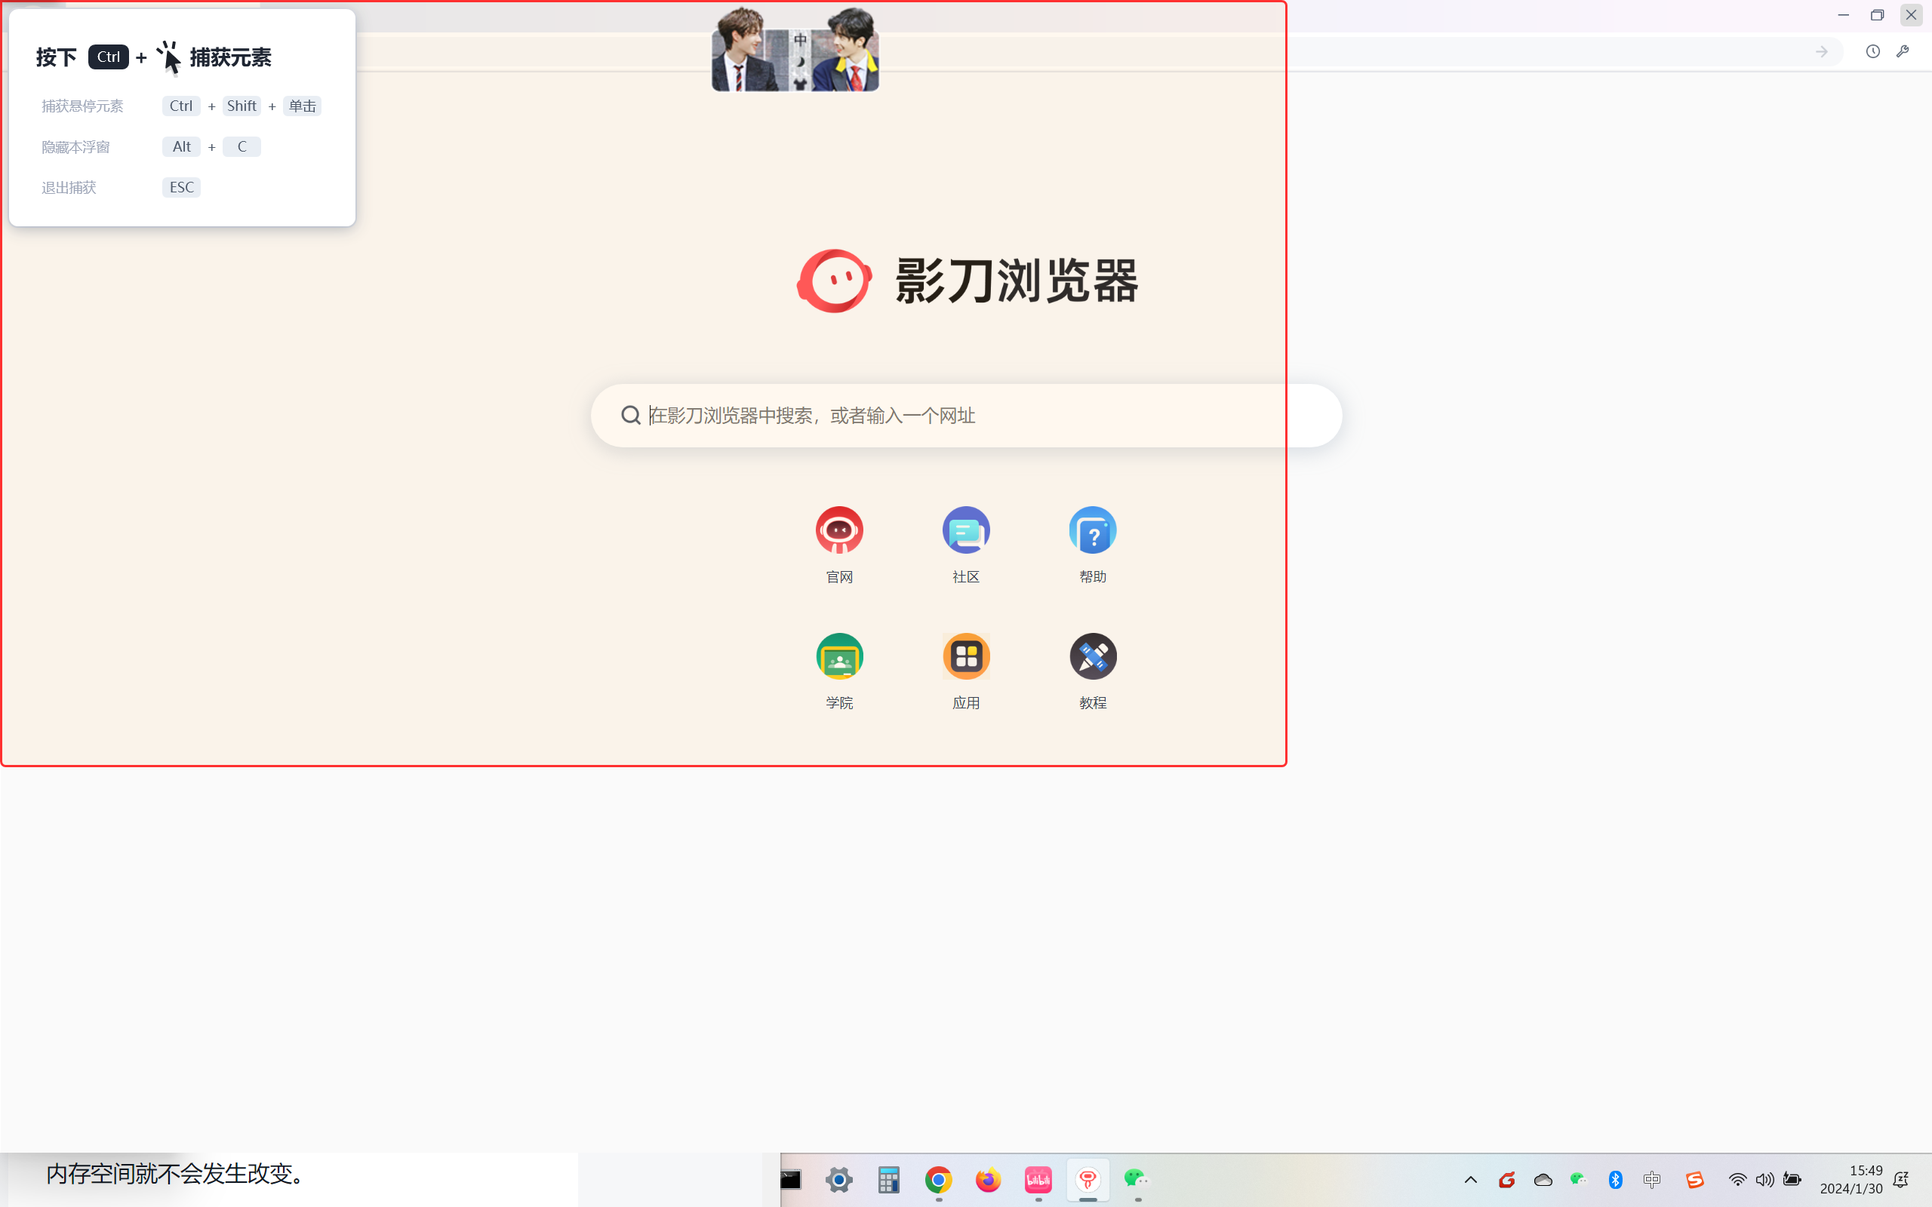
Task: Expand hidden system tray icons chevron
Action: coord(1471,1179)
